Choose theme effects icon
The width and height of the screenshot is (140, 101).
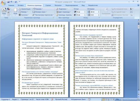[9, 15]
